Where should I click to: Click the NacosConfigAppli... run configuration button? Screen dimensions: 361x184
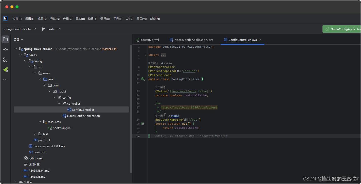point(342,29)
